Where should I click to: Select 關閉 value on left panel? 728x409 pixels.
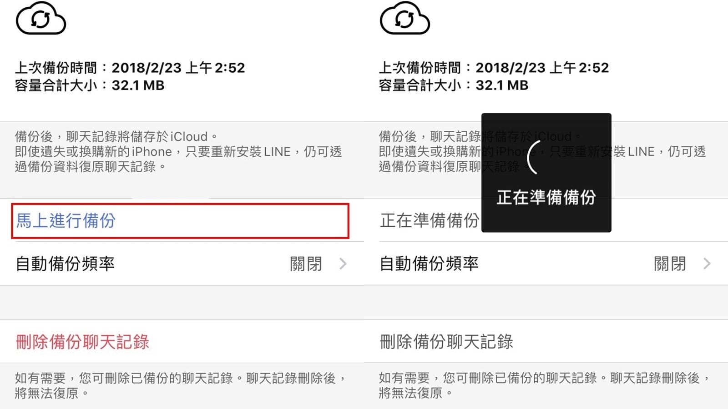point(306,264)
